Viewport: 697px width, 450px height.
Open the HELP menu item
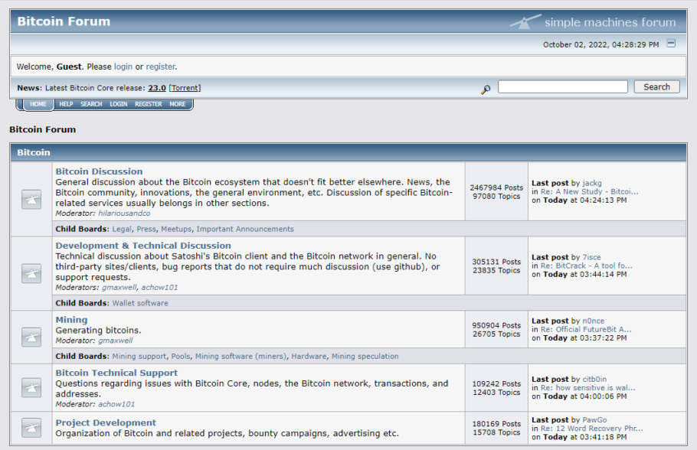(x=66, y=104)
